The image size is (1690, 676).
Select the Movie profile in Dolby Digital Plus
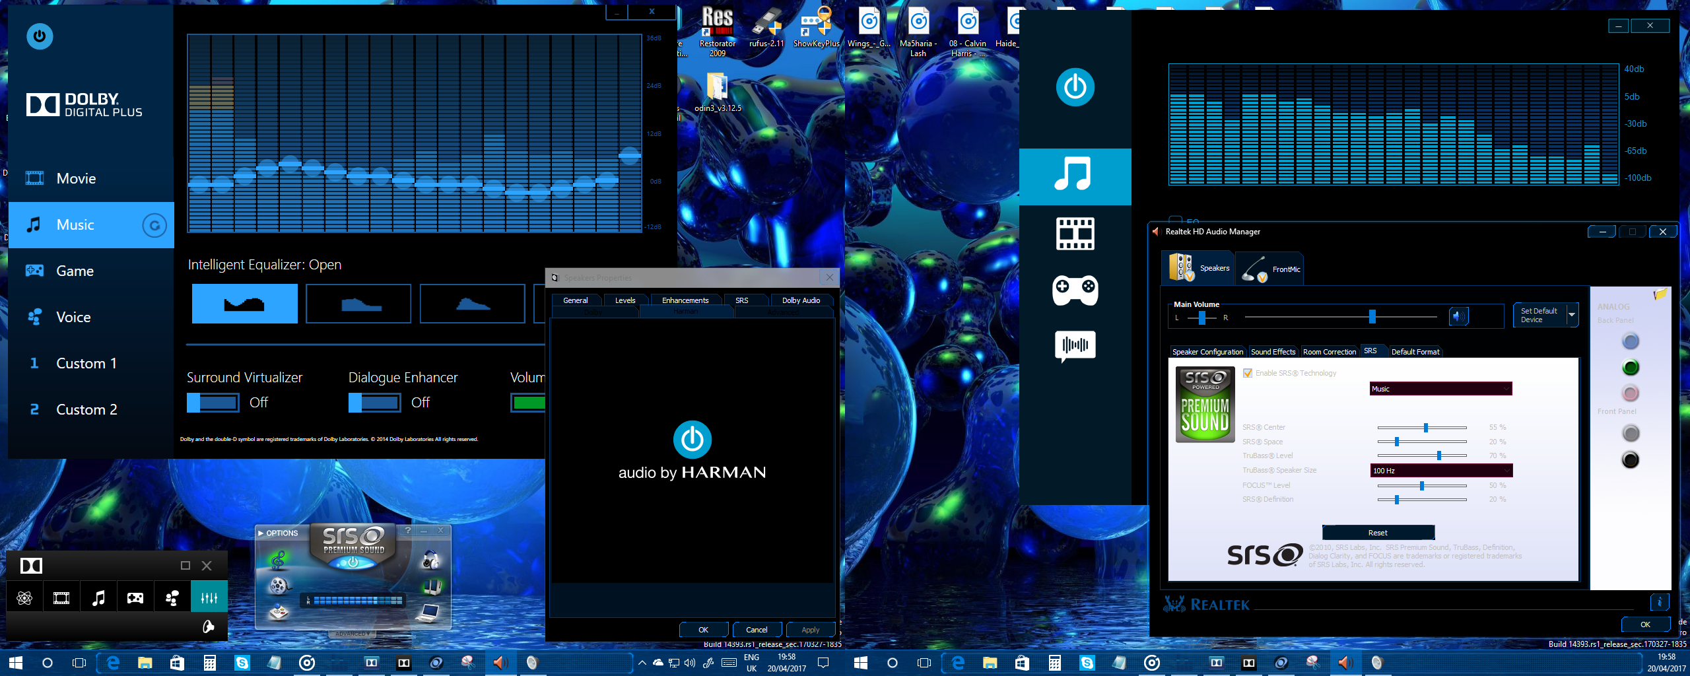click(x=91, y=178)
